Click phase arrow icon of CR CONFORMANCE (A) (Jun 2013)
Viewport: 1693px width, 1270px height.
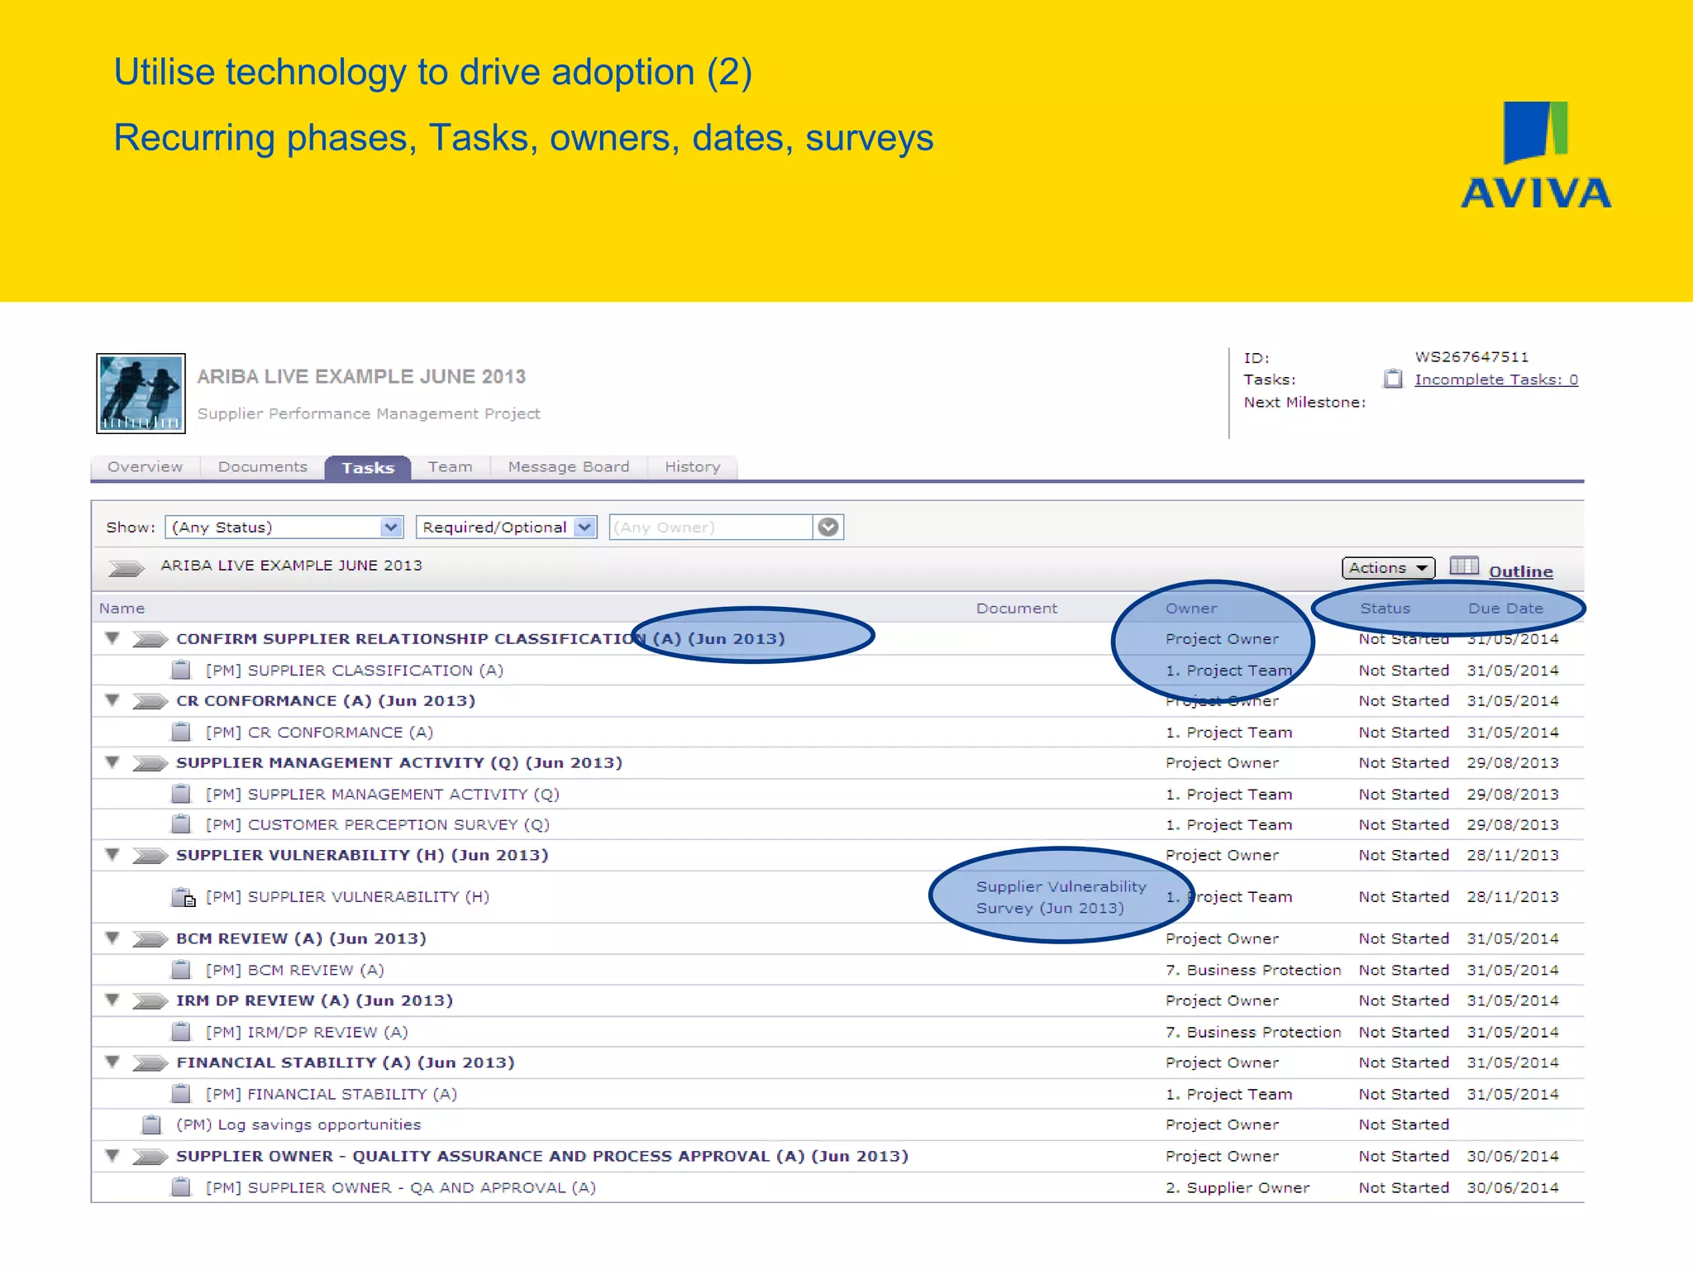point(150,702)
